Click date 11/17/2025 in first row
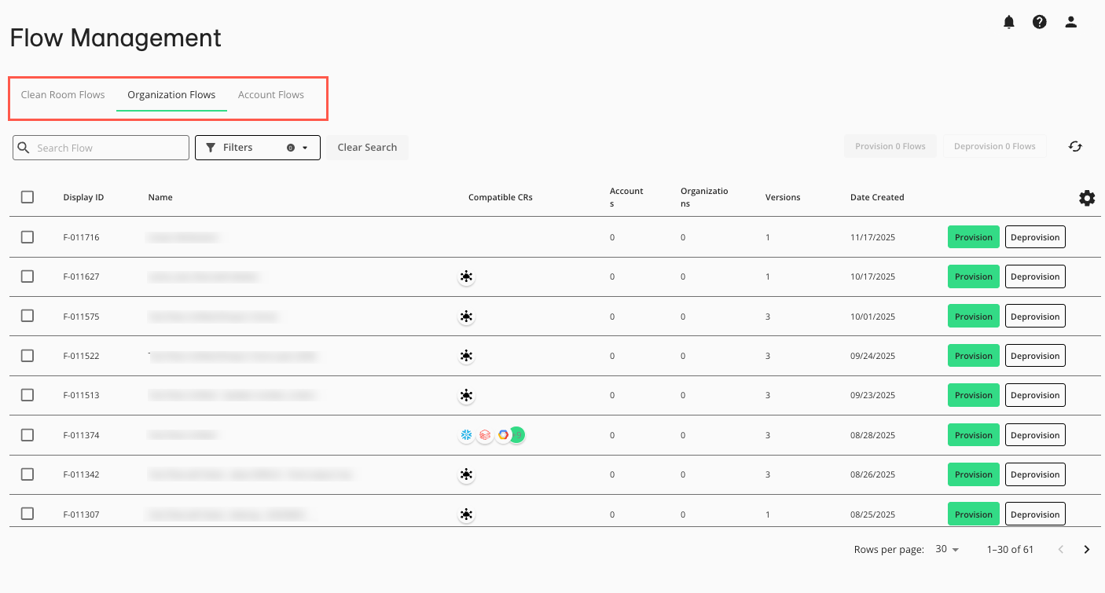This screenshot has height=593, width=1105. tap(872, 237)
